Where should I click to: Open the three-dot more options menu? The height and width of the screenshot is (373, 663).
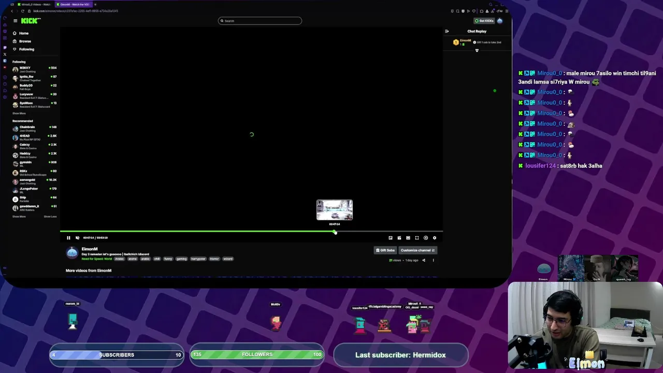434,260
